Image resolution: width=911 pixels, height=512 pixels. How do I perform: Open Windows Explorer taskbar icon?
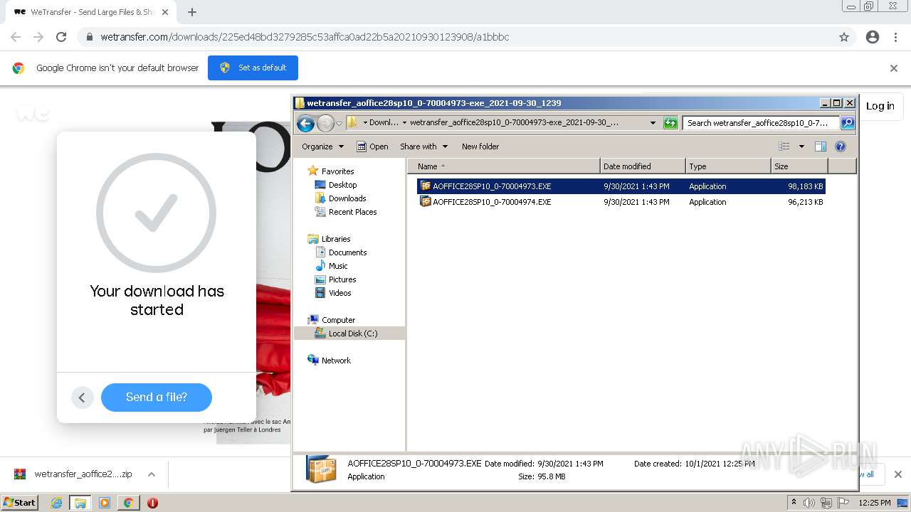(80, 503)
